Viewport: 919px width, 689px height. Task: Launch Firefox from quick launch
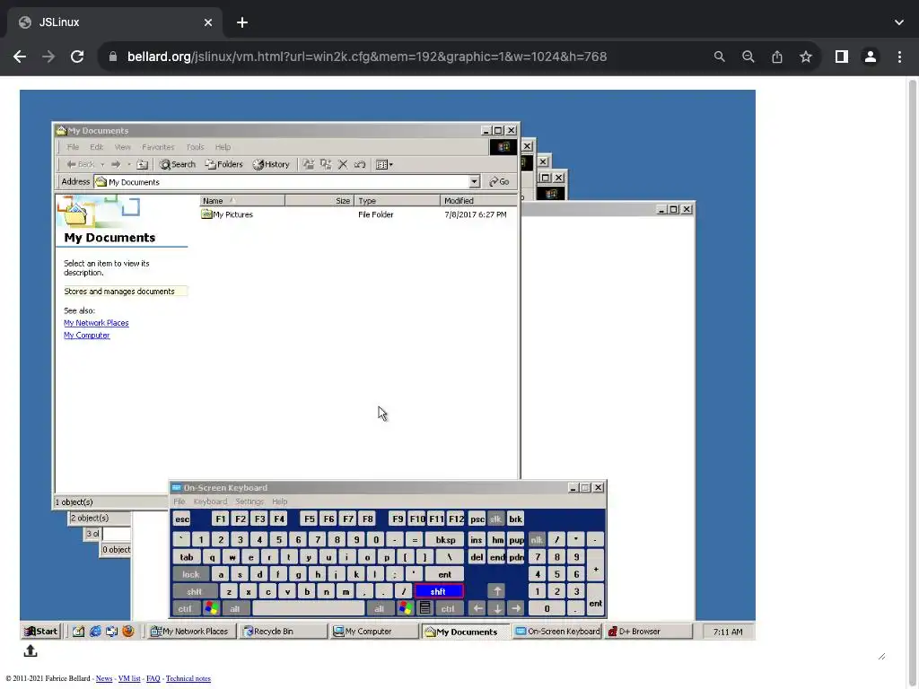[x=127, y=632]
